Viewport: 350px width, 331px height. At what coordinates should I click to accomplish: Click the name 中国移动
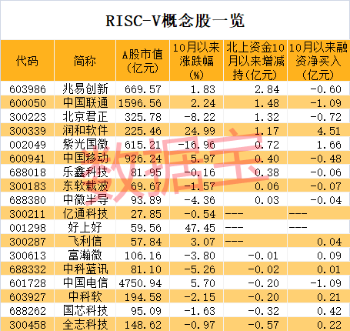click(85, 158)
